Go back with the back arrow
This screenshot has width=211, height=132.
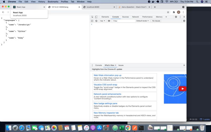[x=3, y=12]
